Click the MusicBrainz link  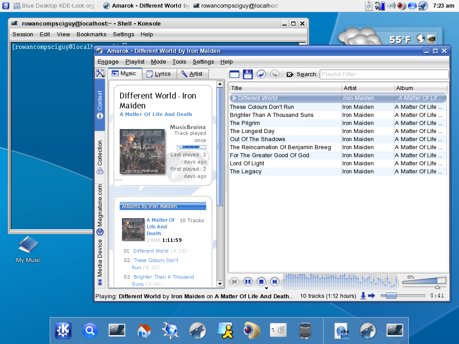point(188,127)
